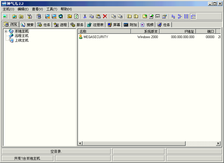This screenshot has width=224, height=163.
Task: Click the red X Delete icon
Action: 105,17
